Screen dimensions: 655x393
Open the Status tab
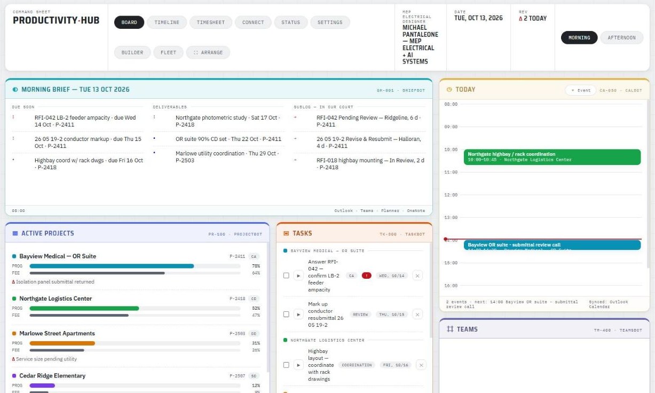[x=290, y=22]
